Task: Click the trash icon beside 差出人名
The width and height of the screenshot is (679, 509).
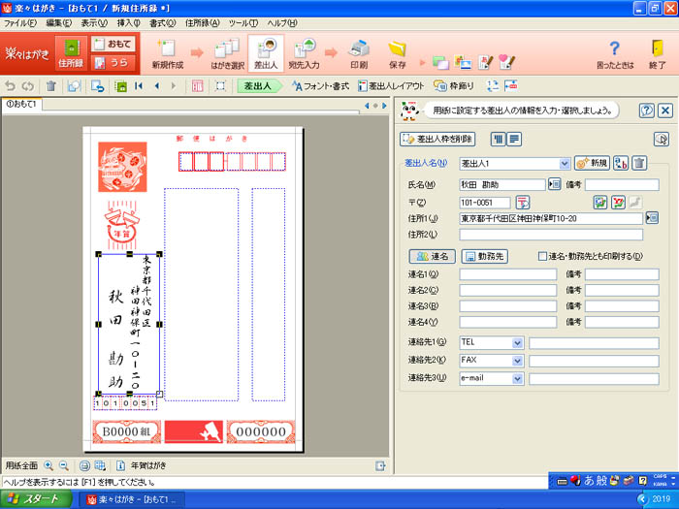Action: [640, 164]
